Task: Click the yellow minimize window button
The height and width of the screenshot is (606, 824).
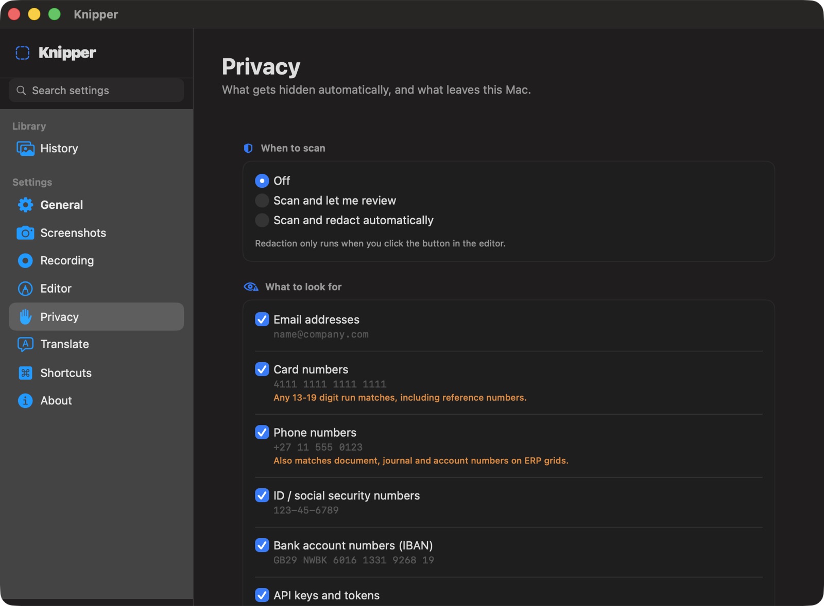Action: coord(35,14)
